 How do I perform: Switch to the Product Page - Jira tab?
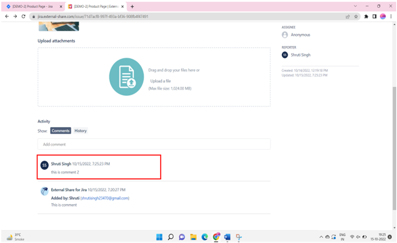click(32, 7)
